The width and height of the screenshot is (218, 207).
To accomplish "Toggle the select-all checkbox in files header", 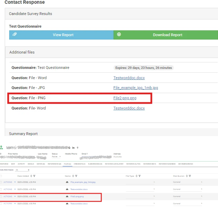I will pos(1,176).
